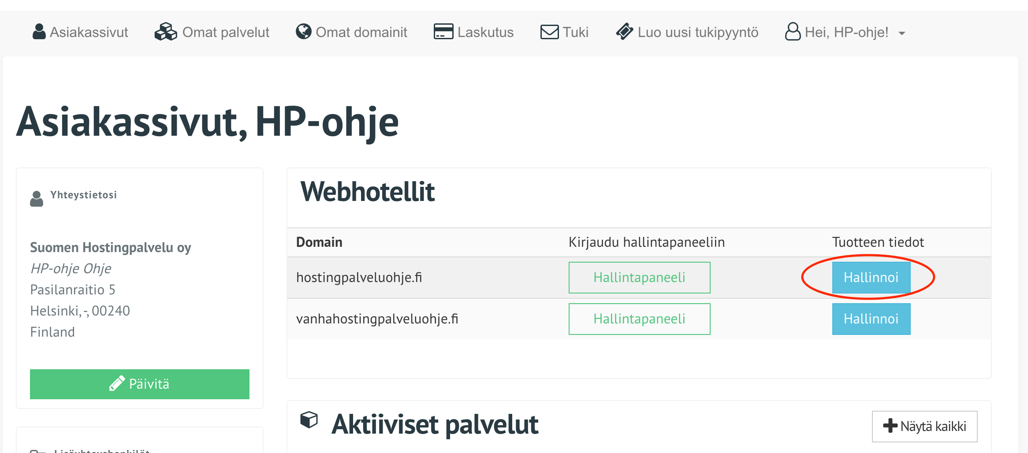Image resolution: width=1028 pixels, height=453 pixels.
Task: Select the Luo uusi tukipyyntö link
Action: pos(697,32)
